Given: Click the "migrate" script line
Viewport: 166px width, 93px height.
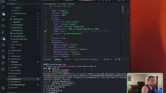Looking at the screenshot, I should pyautogui.click(x=67, y=34).
